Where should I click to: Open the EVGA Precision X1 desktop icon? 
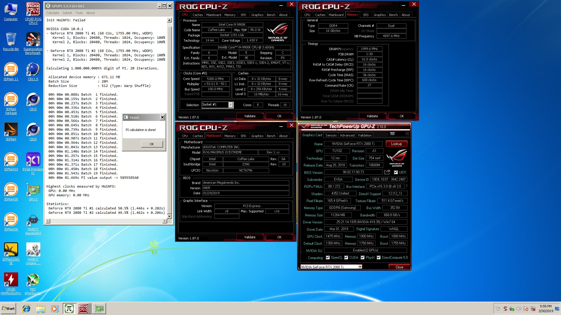[33, 164]
